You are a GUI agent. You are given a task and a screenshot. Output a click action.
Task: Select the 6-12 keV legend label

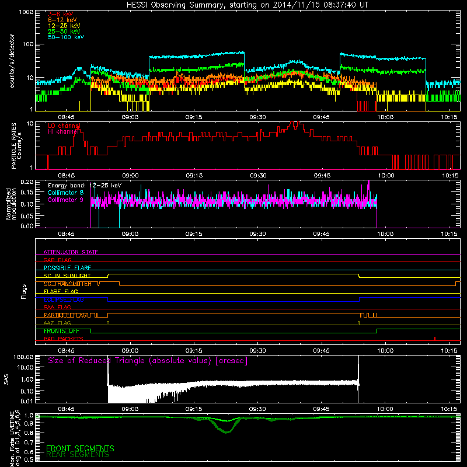coord(62,20)
